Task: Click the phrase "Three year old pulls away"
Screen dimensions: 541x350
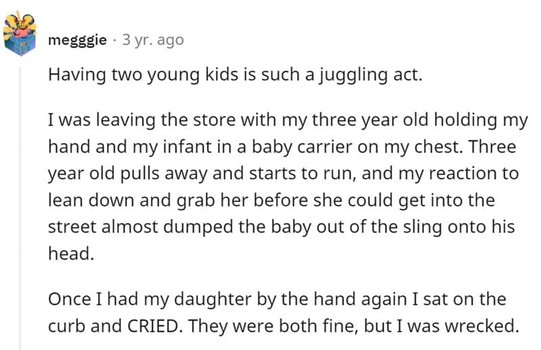Action: coord(135,173)
